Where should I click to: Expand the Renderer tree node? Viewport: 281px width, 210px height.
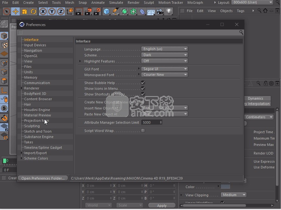pos(22,88)
